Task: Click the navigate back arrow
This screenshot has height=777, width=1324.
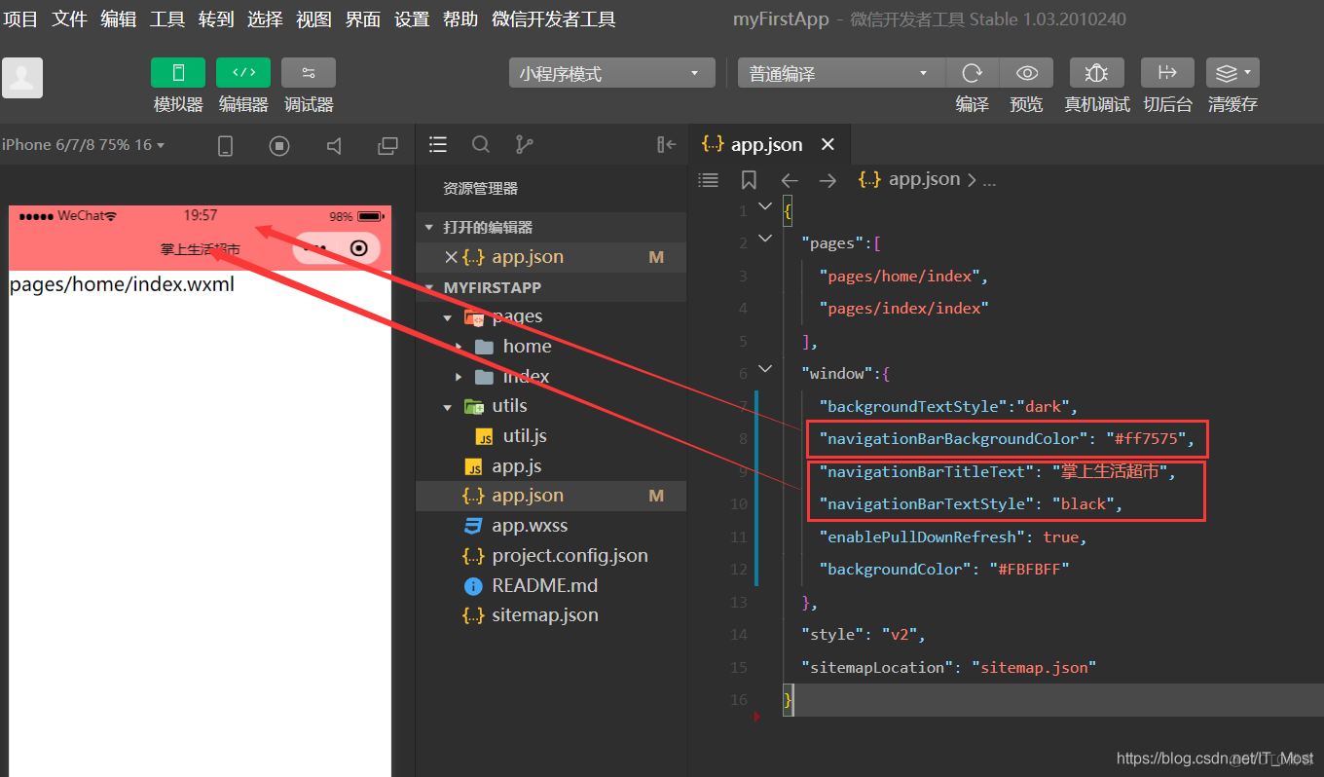Action: pyautogui.click(x=790, y=180)
